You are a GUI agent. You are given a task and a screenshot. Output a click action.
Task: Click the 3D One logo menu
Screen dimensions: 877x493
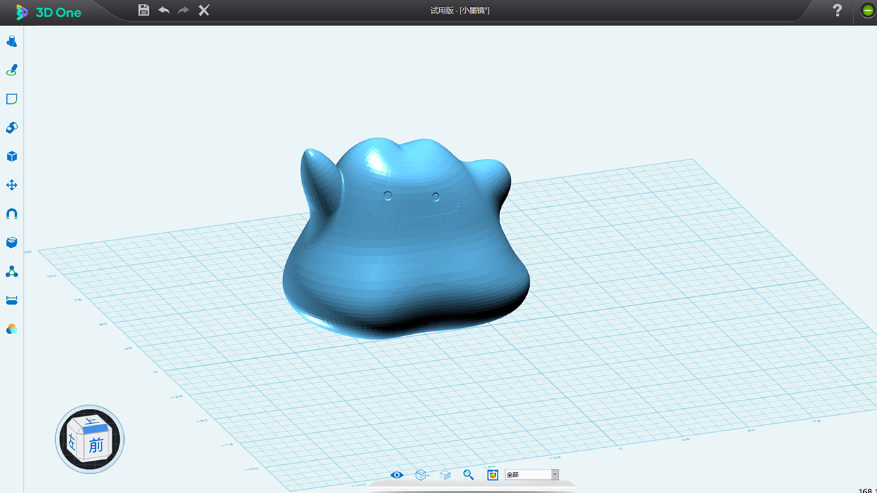[49, 12]
